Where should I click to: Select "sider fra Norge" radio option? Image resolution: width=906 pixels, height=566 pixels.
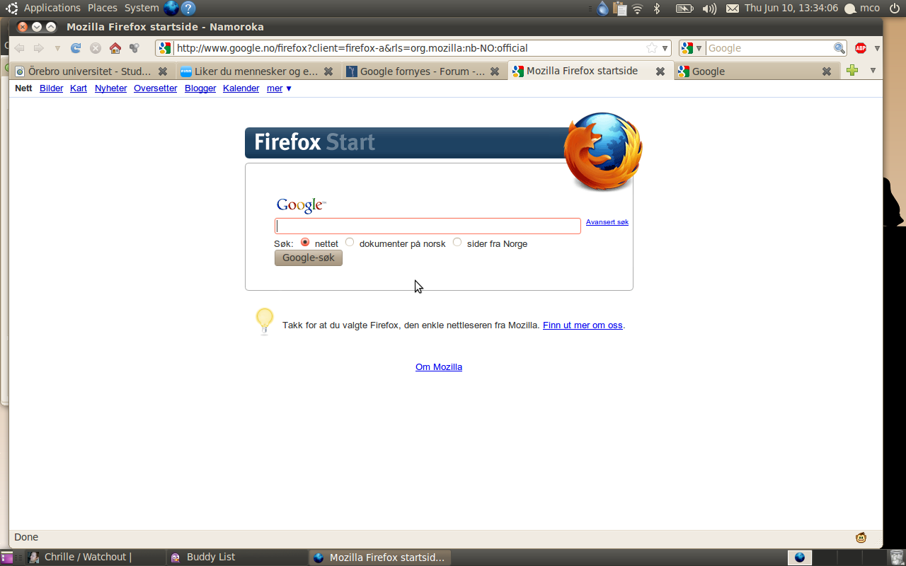(457, 242)
